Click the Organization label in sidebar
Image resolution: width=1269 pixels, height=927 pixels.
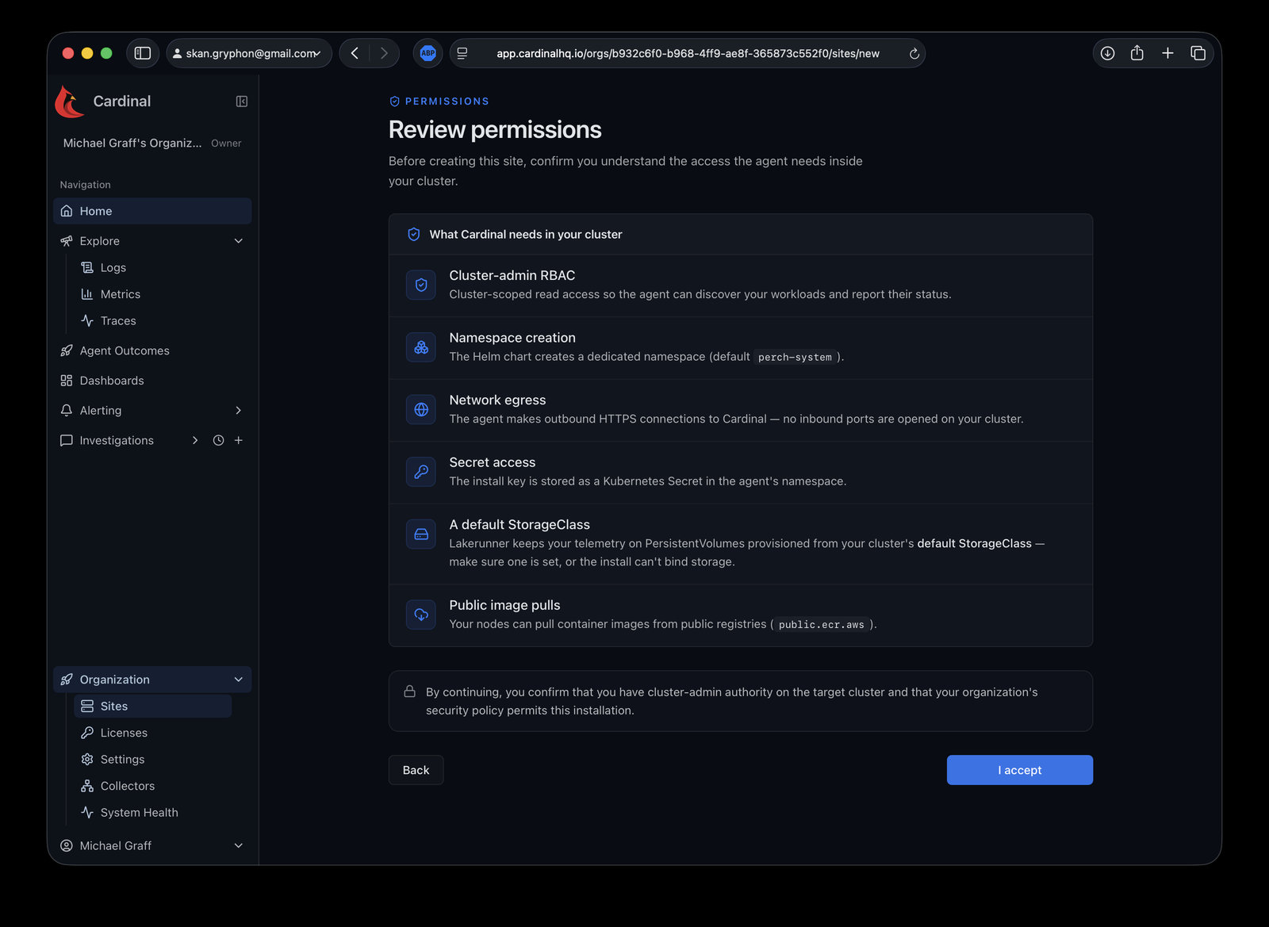click(x=114, y=680)
